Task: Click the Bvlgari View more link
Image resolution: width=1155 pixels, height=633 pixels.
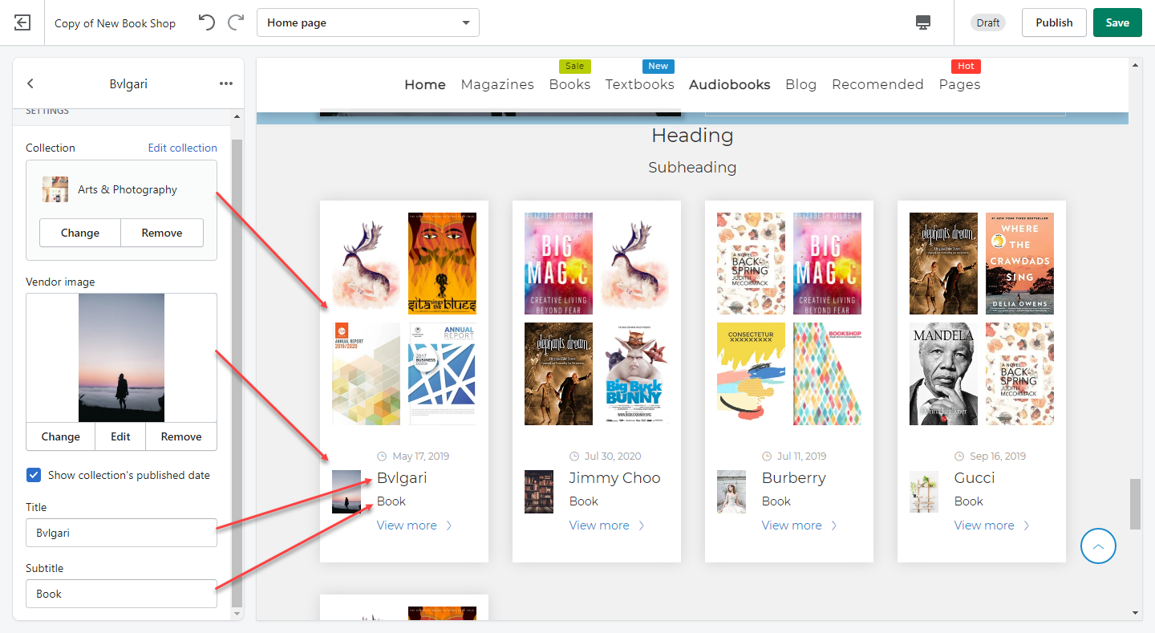Action: 407,525
